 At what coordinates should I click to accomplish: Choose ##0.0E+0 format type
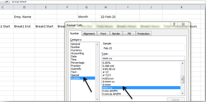pos(141,69)
